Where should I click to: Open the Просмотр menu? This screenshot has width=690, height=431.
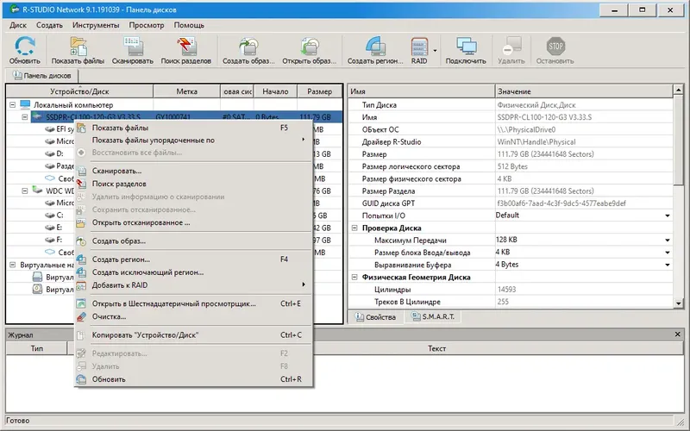click(x=147, y=25)
